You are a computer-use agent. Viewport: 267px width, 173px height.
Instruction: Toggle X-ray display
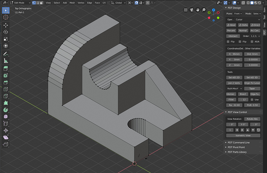pyautogui.click(x=243, y=3)
